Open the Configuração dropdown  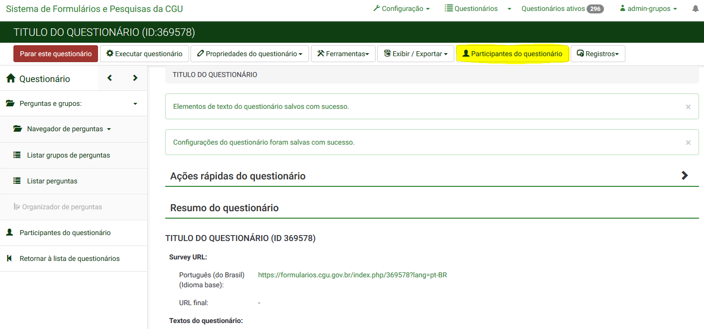[x=402, y=8]
